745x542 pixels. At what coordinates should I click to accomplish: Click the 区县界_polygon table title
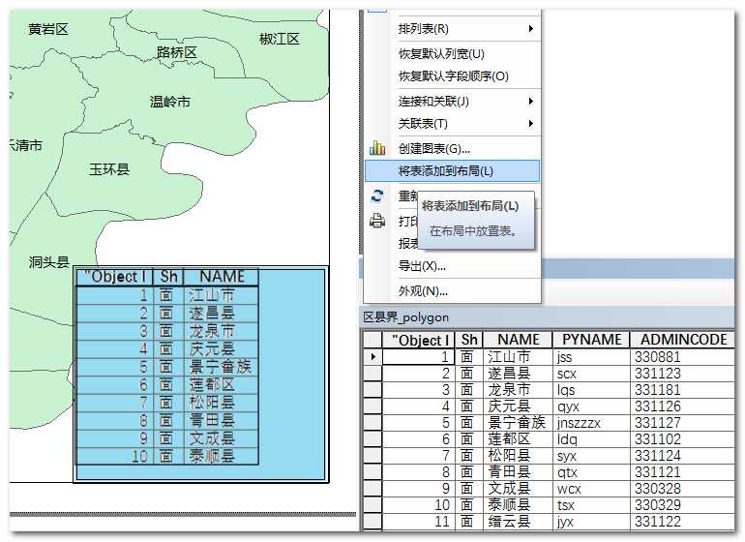coord(405,317)
